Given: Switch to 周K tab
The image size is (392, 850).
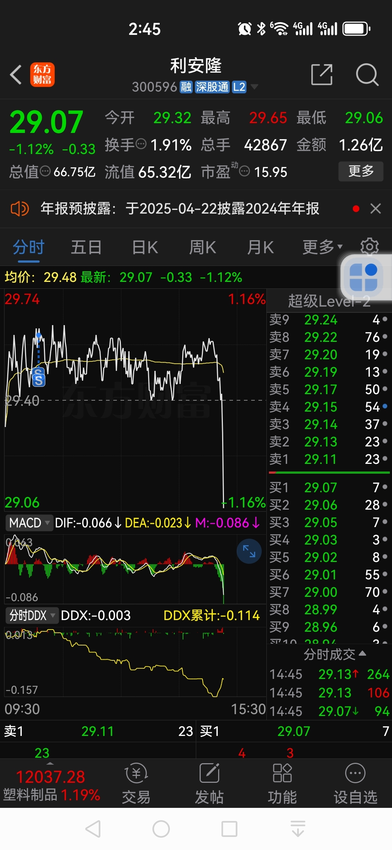Looking at the screenshot, I should click(x=203, y=247).
